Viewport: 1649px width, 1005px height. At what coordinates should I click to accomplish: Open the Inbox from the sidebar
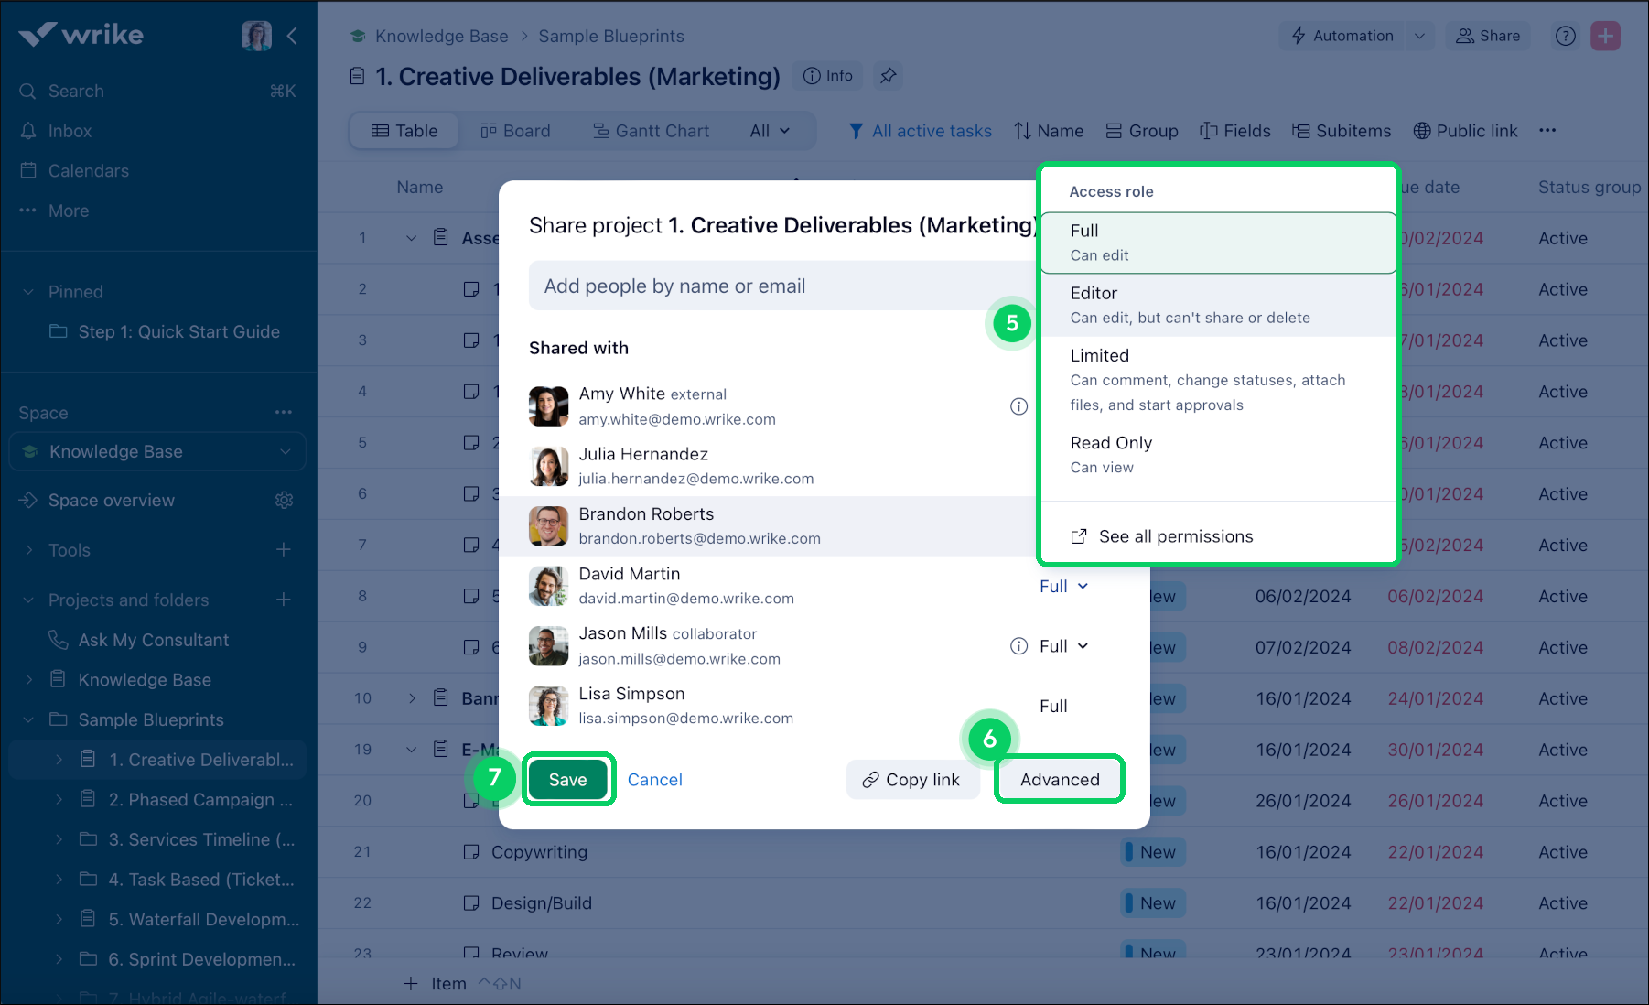pyautogui.click(x=70, y=130)
